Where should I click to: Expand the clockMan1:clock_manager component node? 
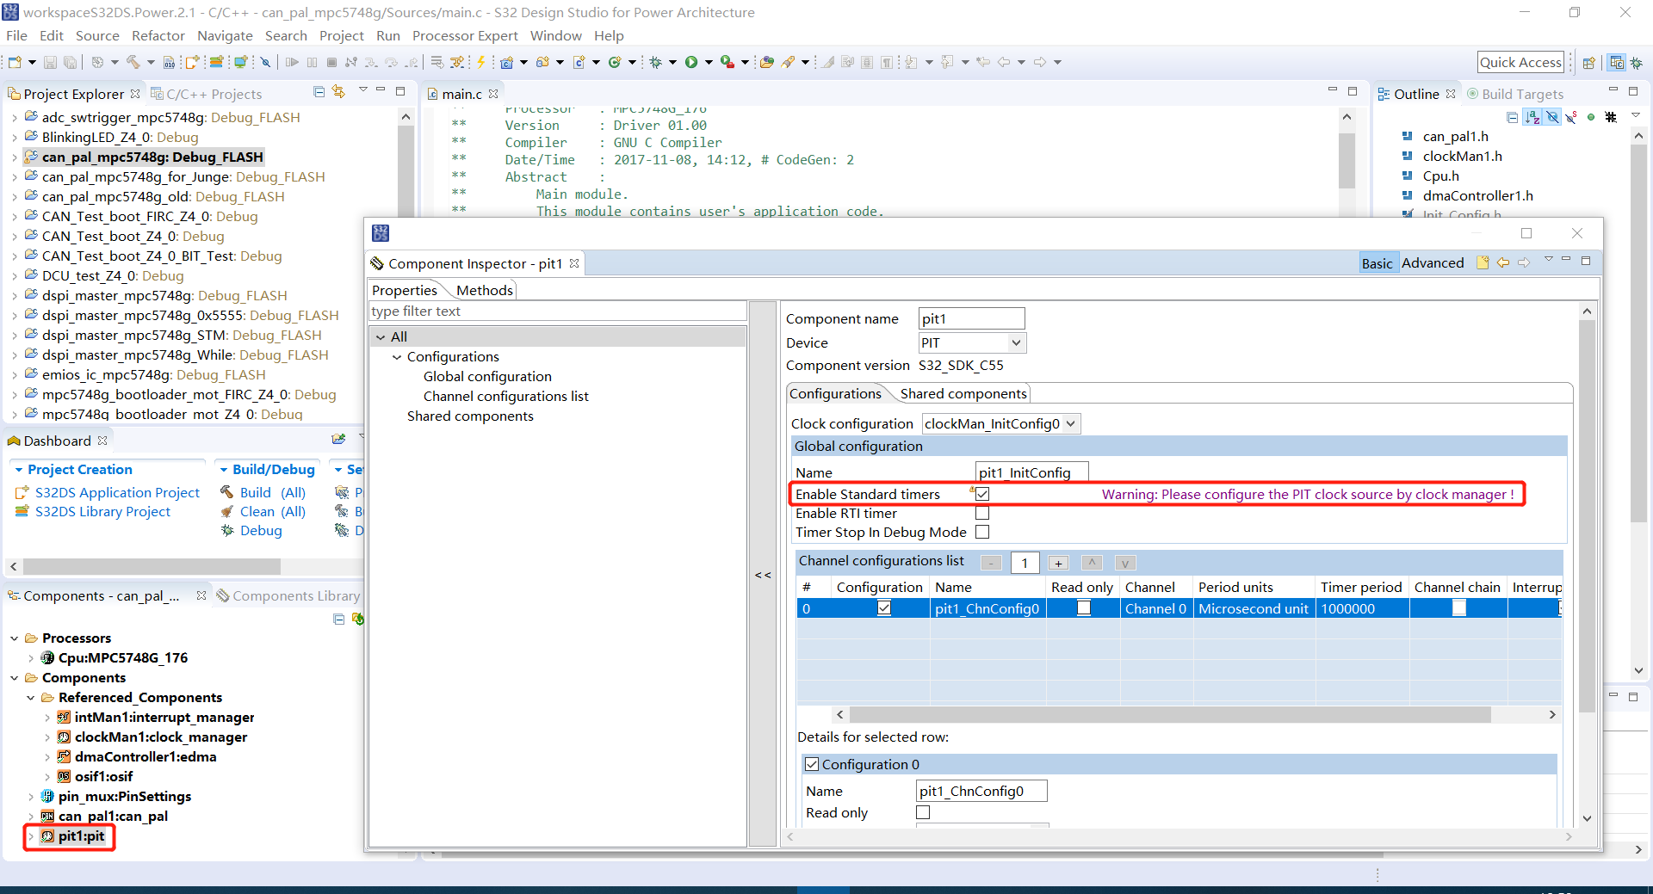(46, 737)
